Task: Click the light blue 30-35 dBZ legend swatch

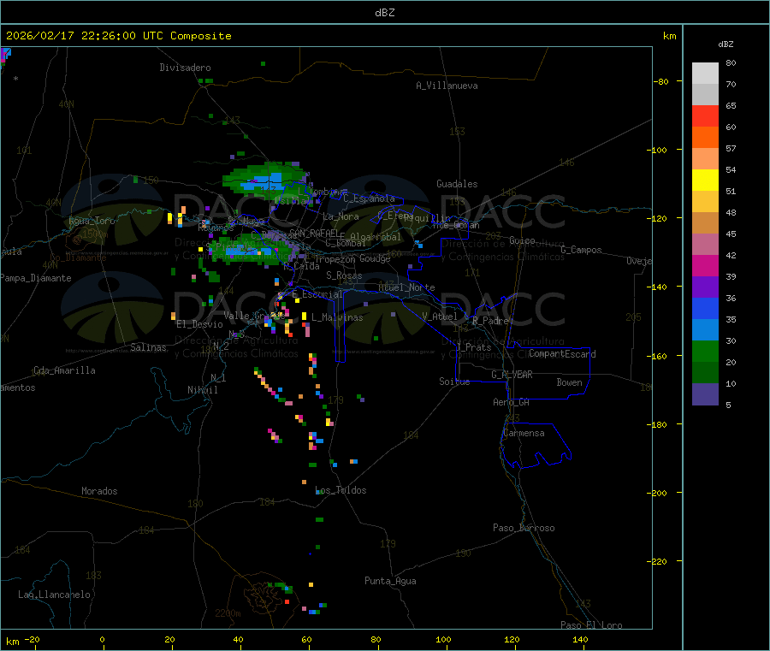Action: (705, 330)
